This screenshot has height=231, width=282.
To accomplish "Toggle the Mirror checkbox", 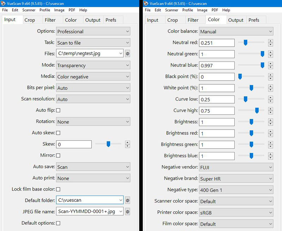I will [59, 155].
